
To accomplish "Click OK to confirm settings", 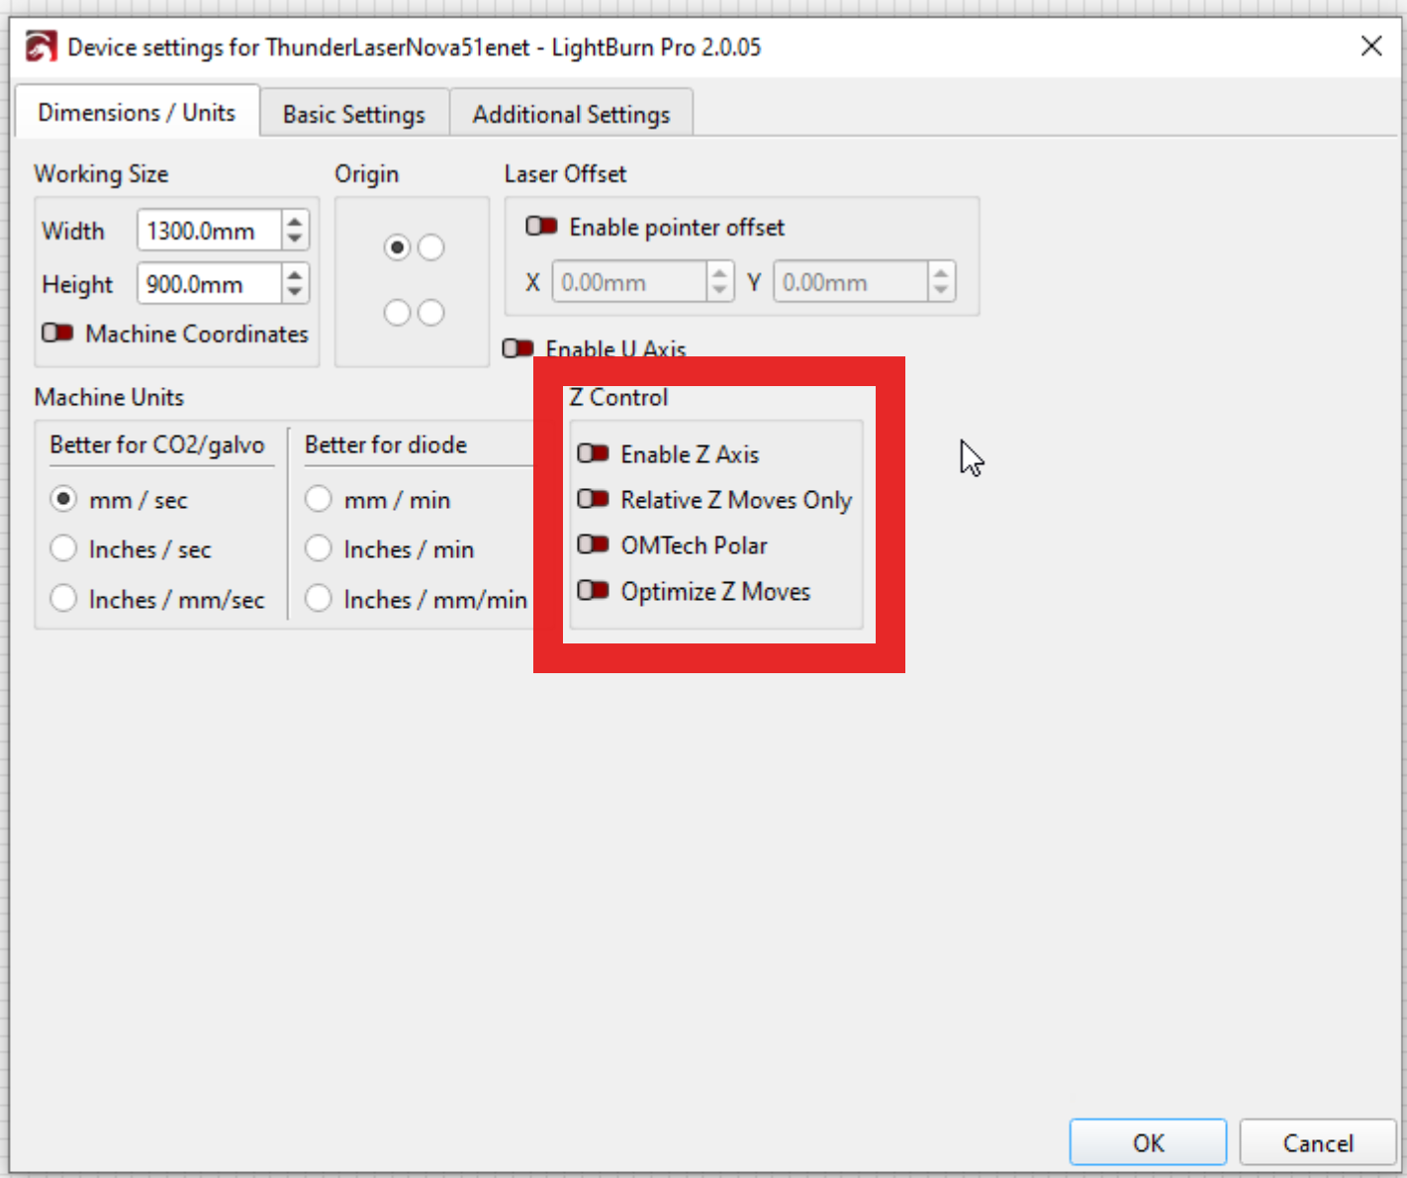I will point(1148,1143).
